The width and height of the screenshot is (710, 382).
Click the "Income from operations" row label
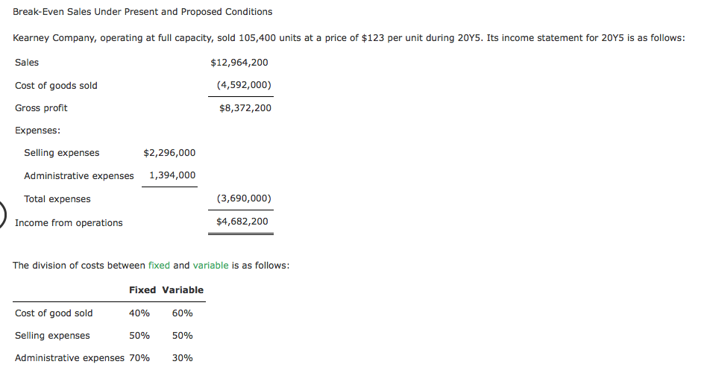69,223
